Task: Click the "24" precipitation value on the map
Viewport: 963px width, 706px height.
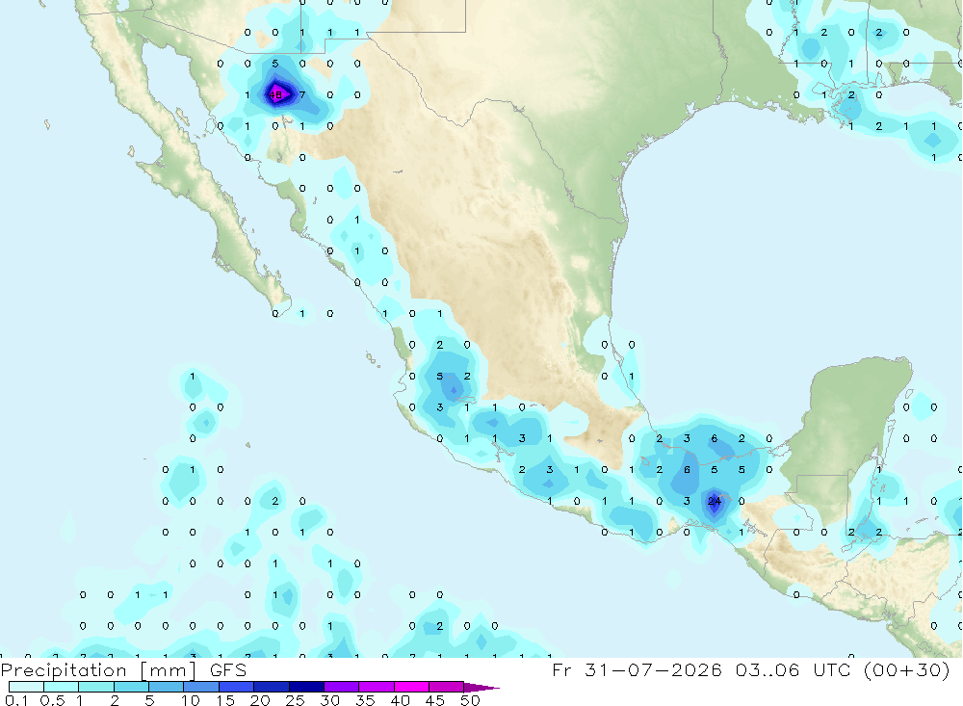Action: pos(715,502)
